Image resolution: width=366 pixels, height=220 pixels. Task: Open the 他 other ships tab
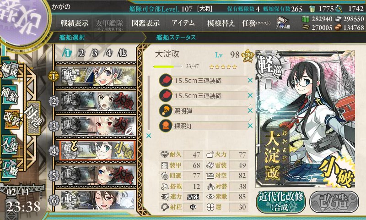[122, 53]
